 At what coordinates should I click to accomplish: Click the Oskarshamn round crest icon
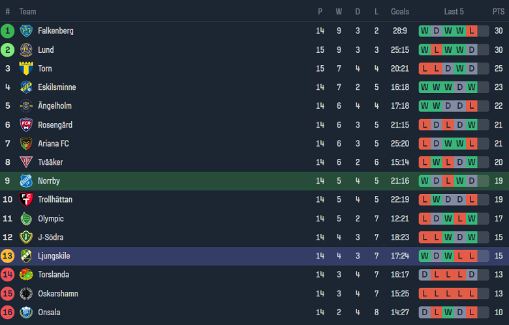point(26,294)
